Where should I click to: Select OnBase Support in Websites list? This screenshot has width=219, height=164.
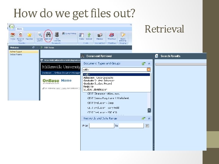pos(24,52)
